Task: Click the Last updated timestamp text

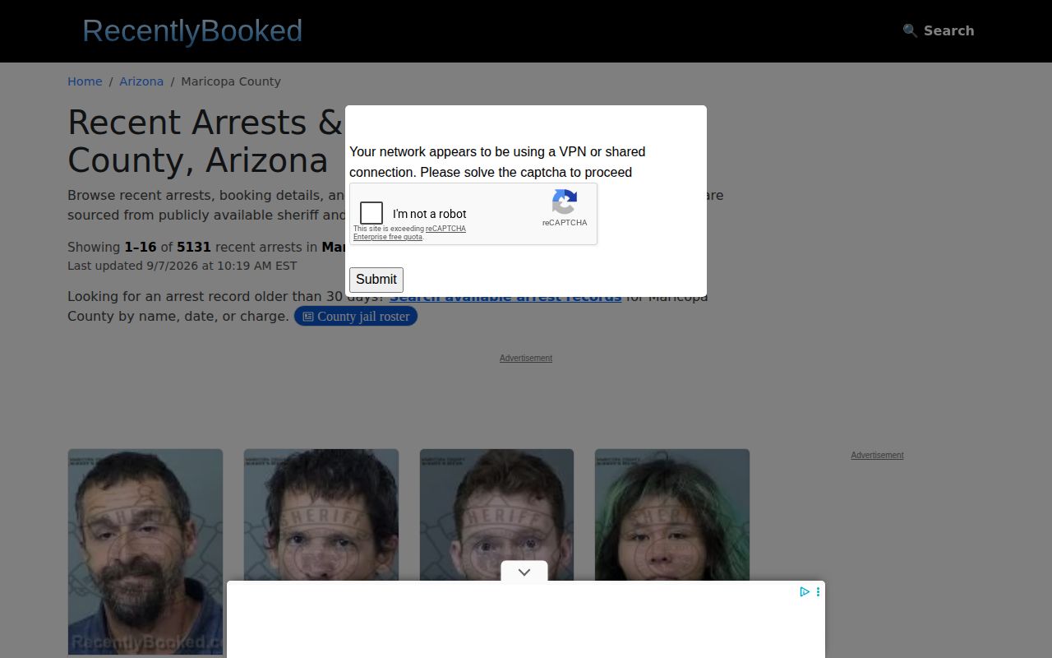Action: tap(182, 266)
